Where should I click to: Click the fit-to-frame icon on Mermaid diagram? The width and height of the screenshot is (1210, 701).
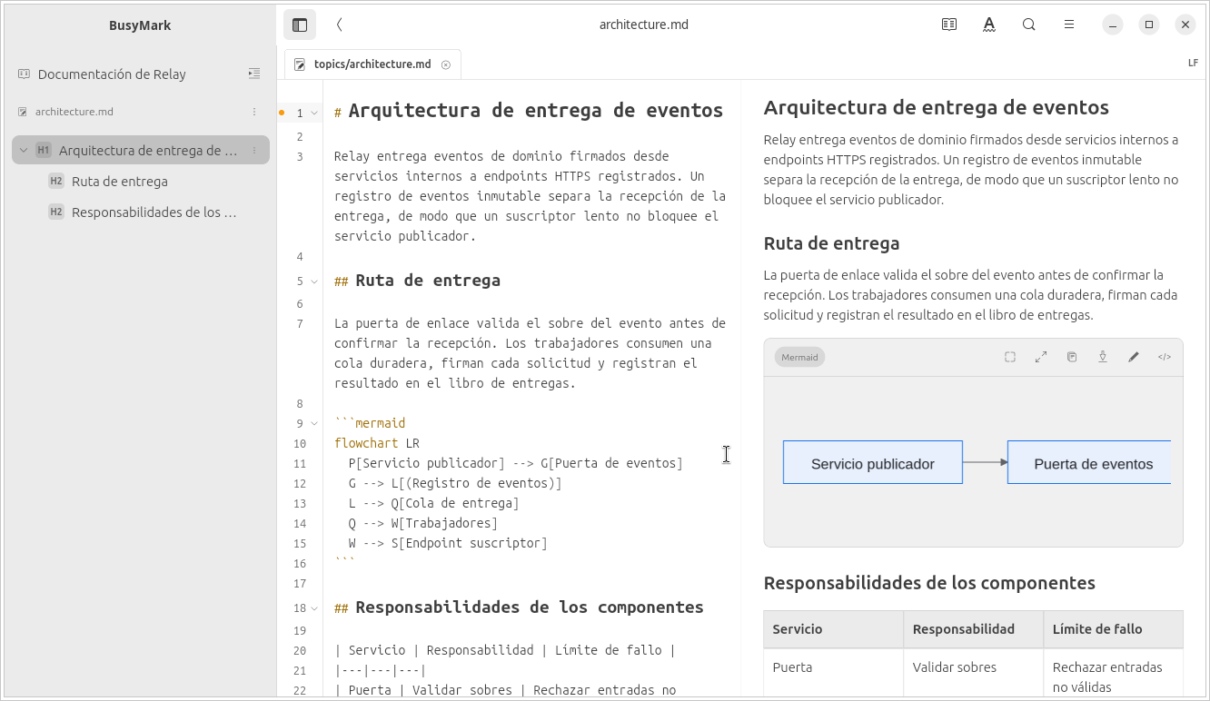click(1010, 357)
